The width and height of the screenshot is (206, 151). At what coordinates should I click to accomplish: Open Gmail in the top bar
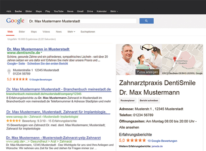coord(80,11)
